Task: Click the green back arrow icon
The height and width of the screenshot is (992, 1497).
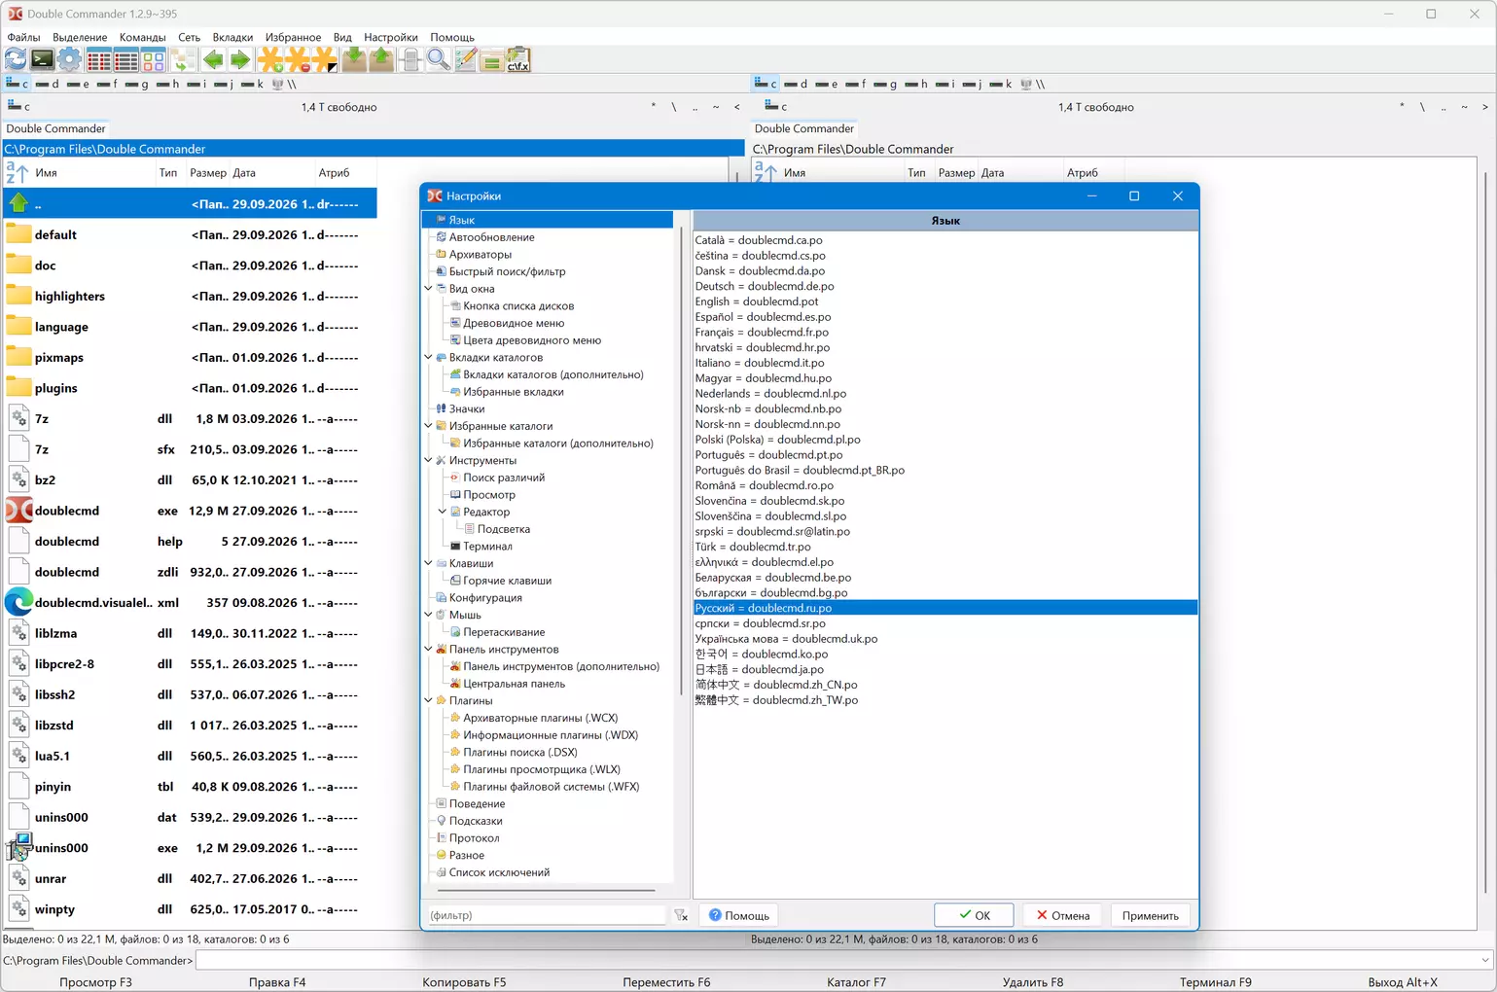Action: [x=213, y=60]
